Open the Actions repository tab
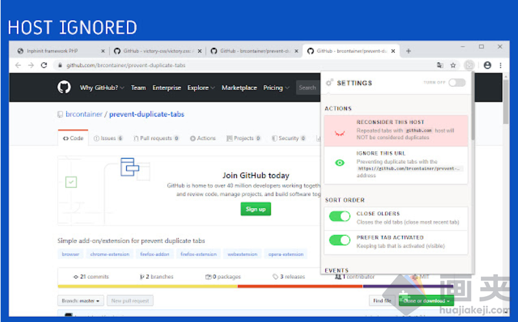The image size is (518, 322). [x=203, y=138]
